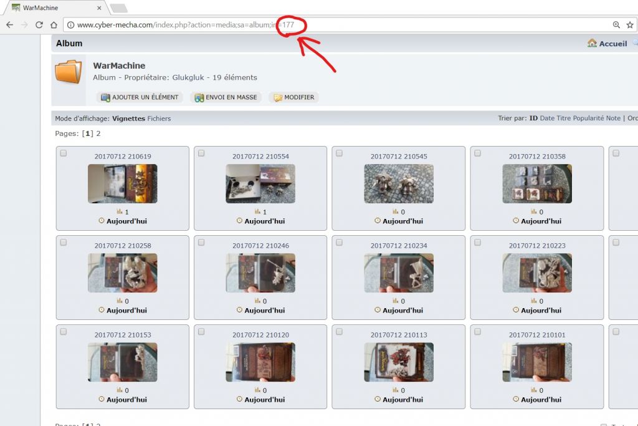638x426 pixels.
Task: Open thumbnail 20170712 210246
Action: pos(260,273)
